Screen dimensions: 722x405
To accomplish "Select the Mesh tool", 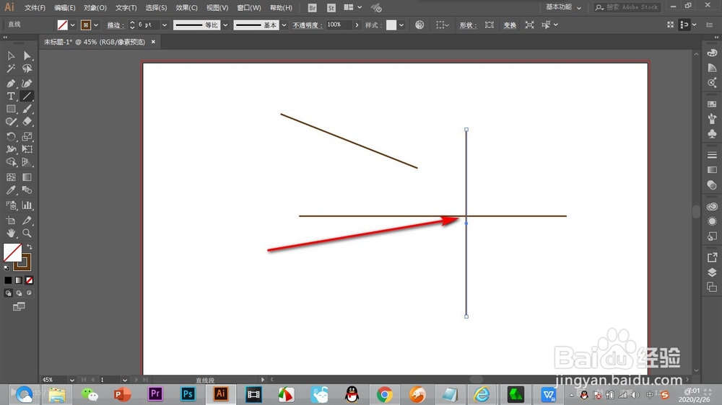I will tap(11, 177).
